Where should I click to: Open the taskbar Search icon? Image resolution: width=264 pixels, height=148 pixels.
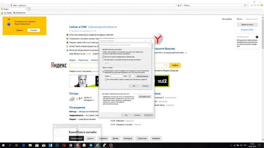point(10,145)
